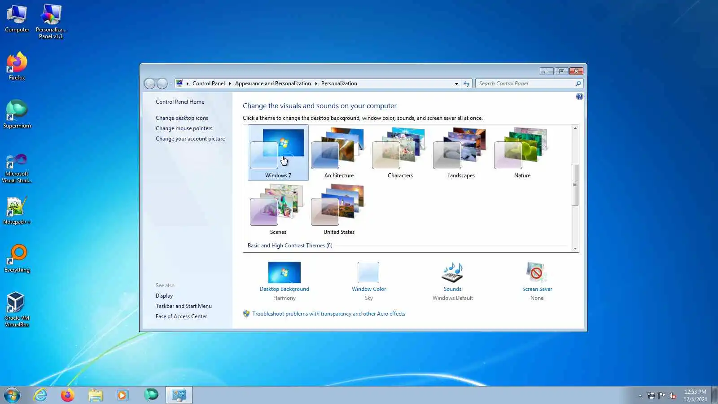Click the taskbar clock and date
718x404 pixels.
coord(695,395)
